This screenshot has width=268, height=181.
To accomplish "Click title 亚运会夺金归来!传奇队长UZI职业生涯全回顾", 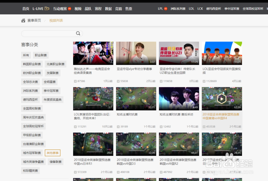I will (x=177, y=71).
